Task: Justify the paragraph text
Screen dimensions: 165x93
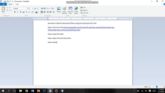Action: pos(51,12)
